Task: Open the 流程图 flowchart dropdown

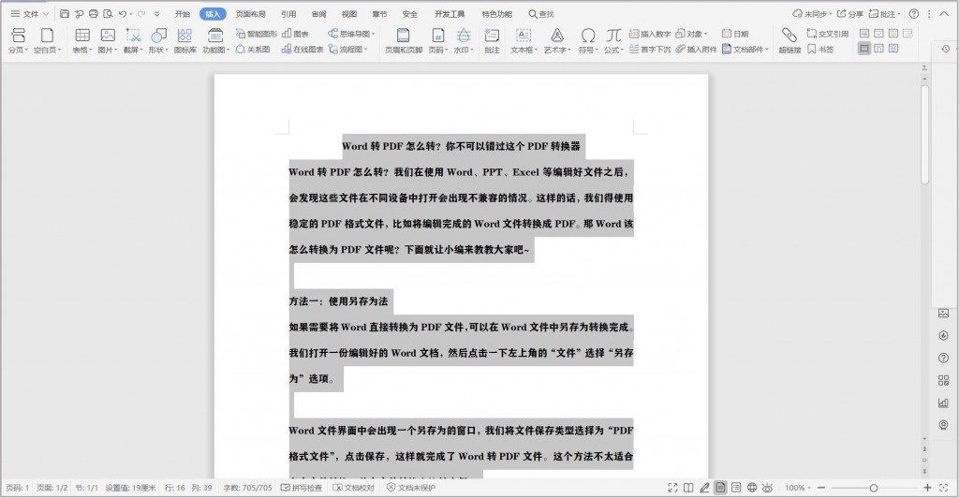Action: coord(348,49)
